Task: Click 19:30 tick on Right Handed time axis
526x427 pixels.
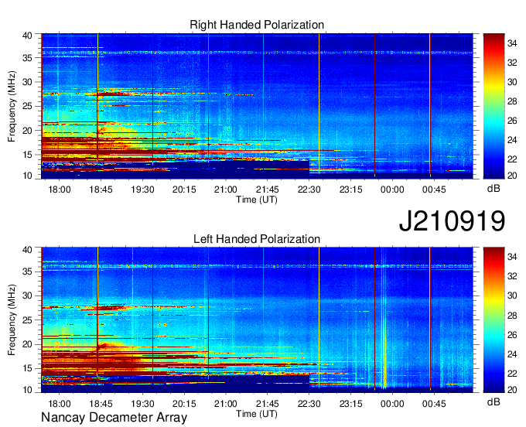Action: pos(142,190)
